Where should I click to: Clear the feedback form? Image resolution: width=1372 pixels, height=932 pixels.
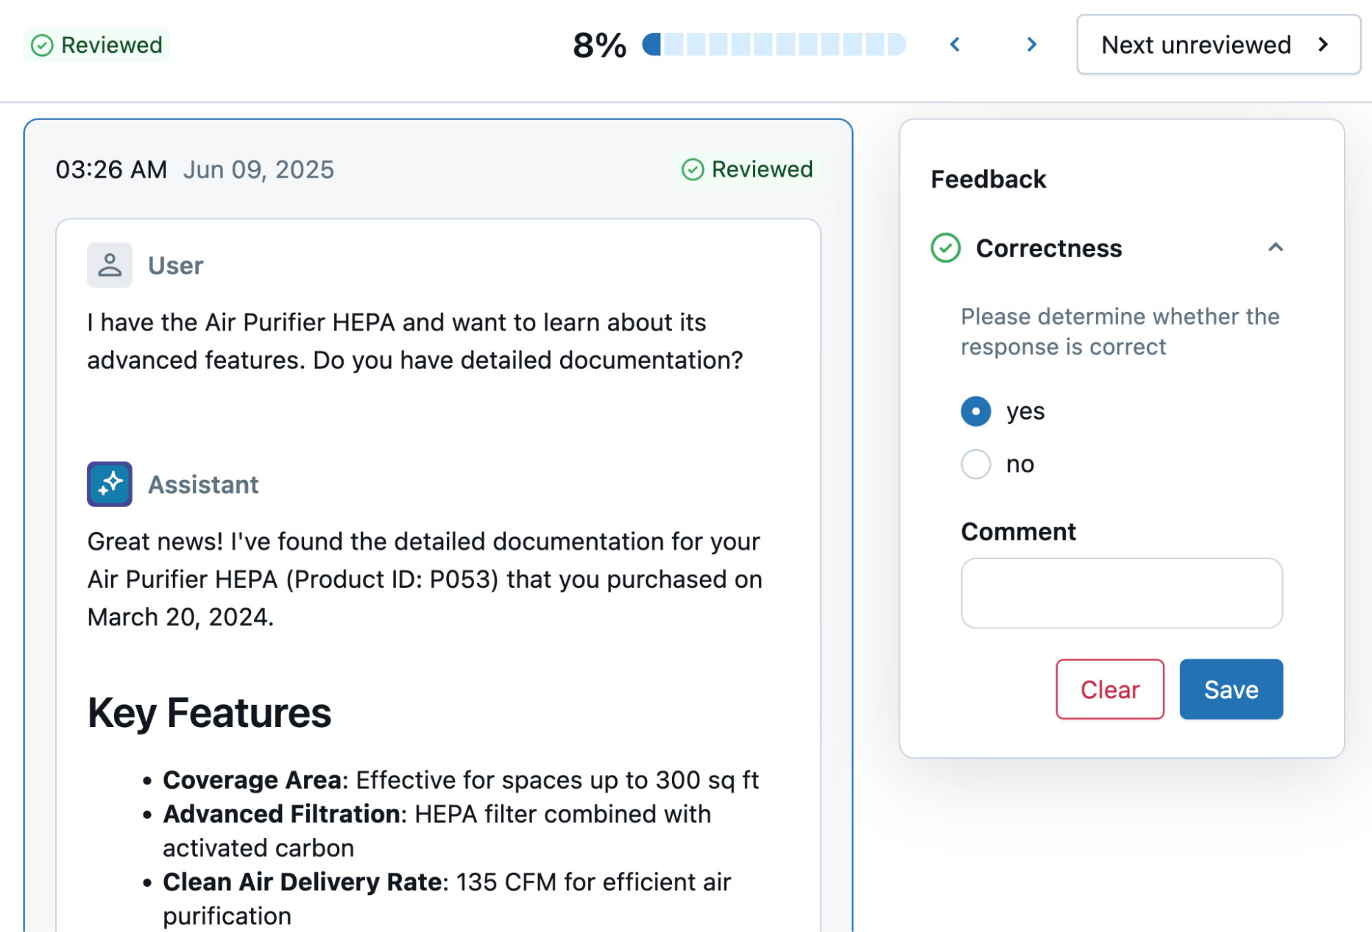(x=1109, y=689)
